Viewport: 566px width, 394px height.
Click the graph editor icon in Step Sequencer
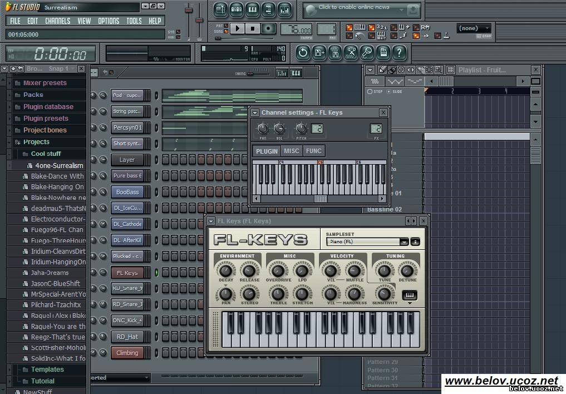(282, 73)
